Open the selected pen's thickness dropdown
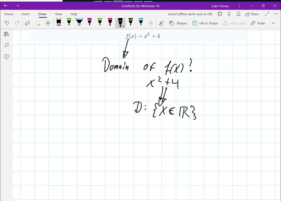This screenshot has height=201, width=281. pos(123,26)
